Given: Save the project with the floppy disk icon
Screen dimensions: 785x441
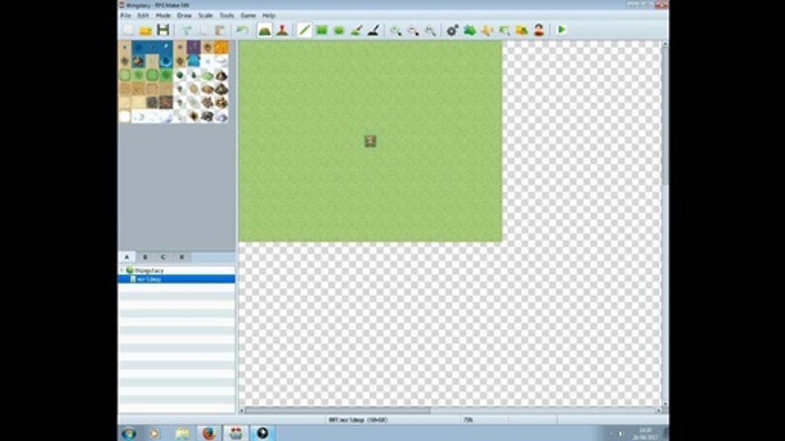Looking at the screenshot, I should click(x=163, y=30).
